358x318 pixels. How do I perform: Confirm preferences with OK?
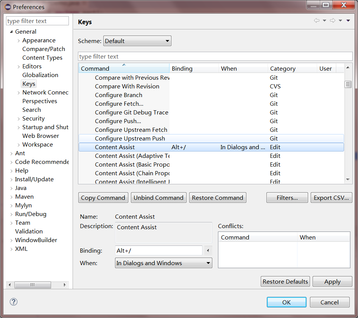[x=286, y=302]
